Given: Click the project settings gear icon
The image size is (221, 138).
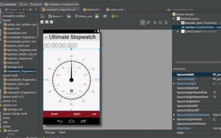Looking at the screenshot, I should click(x=30, y=10).
